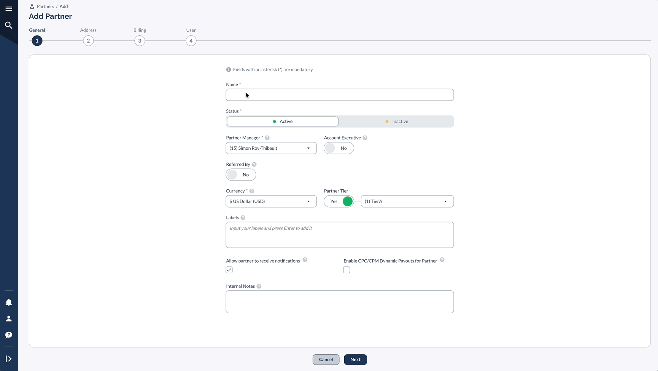Go to step 4 User
The width and height of the screenshot is (658, 371).
coord(191,41)
